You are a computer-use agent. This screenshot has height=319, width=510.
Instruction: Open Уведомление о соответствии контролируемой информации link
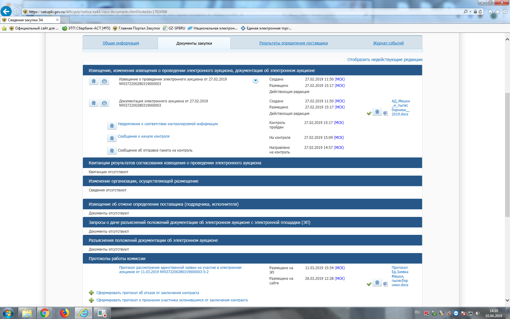tap(168, 124)
